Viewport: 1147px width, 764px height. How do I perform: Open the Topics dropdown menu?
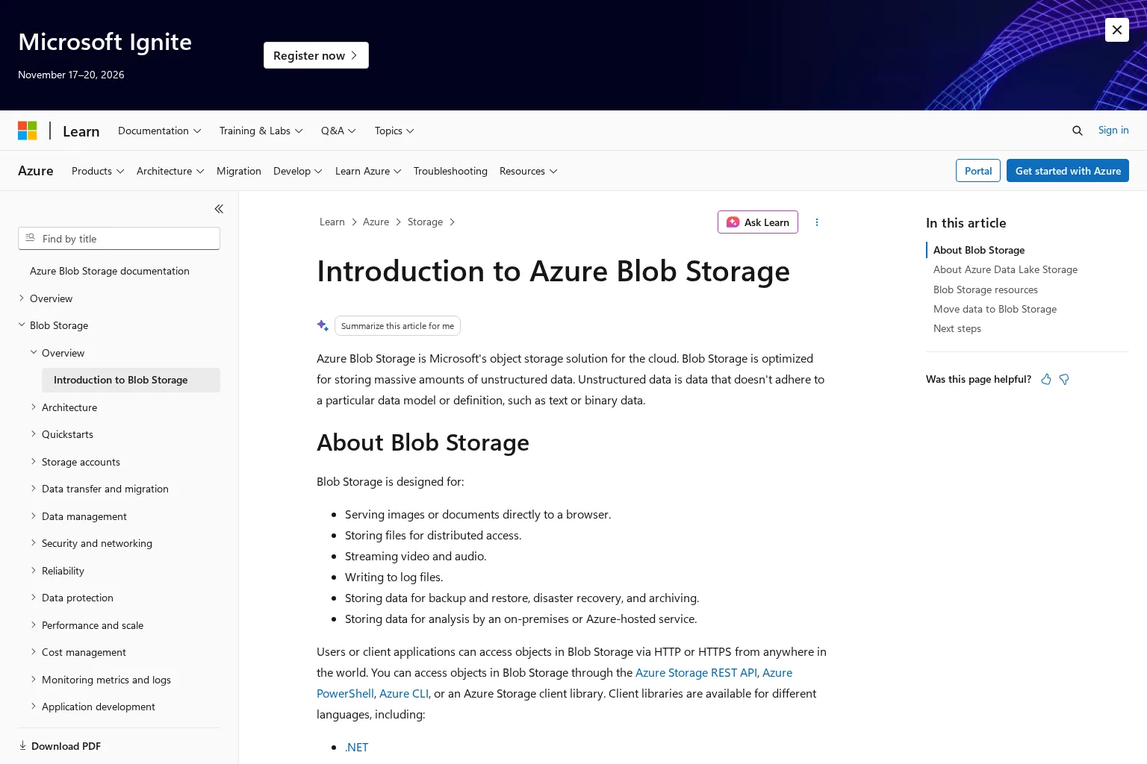[x=394, y=131]
